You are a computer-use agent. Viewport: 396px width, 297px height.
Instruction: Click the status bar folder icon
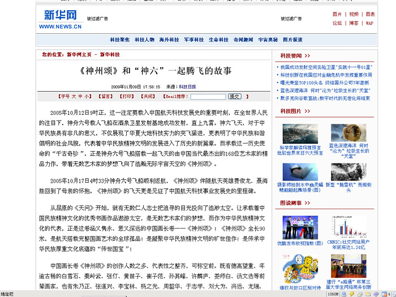pos(368,294)
